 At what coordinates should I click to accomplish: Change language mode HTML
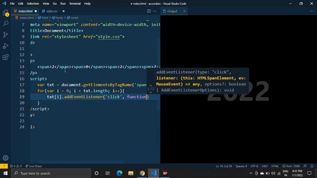275,166
